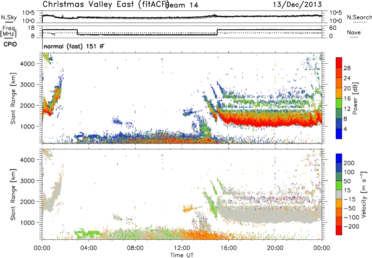Click the "20:00" time tick label

tap(275, 248)
